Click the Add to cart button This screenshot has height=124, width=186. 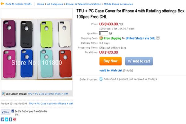139,61
